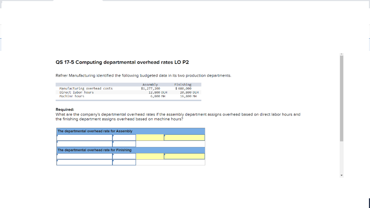Click the yellow Finishing rate input cell

pos(184,156)
